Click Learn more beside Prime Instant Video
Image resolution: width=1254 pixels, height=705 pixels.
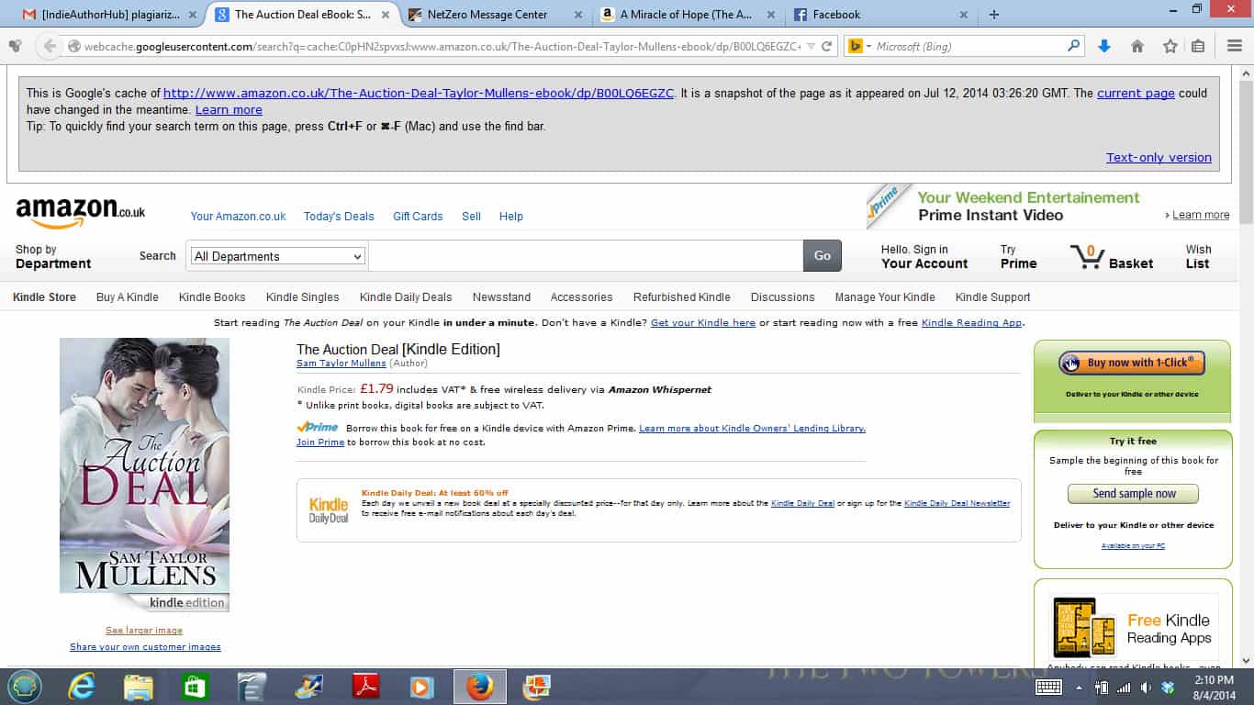pyautogui.click(x=1201, y=215)
